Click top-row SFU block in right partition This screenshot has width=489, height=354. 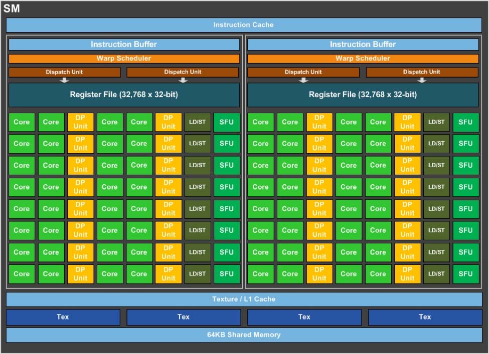(x=465, y=122)
